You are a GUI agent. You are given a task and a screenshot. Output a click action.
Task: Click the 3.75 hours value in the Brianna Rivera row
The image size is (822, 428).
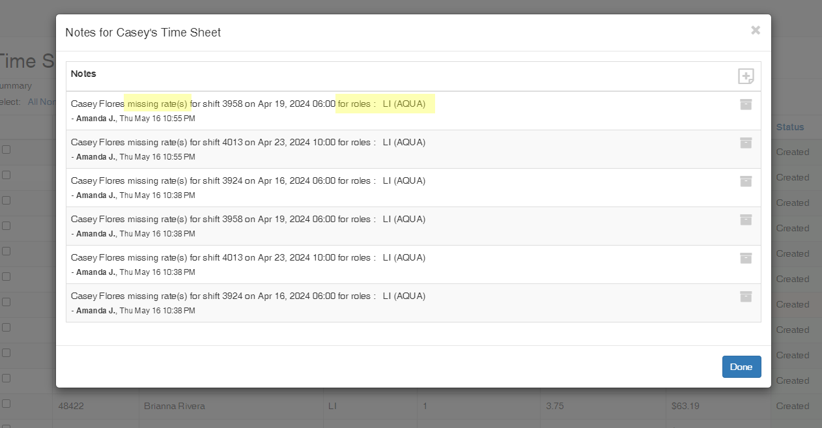click(556, 406)
